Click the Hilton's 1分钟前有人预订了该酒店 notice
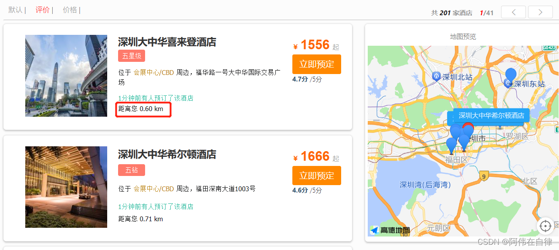Viewport: 559px width, 250px height. click(156, 207)
